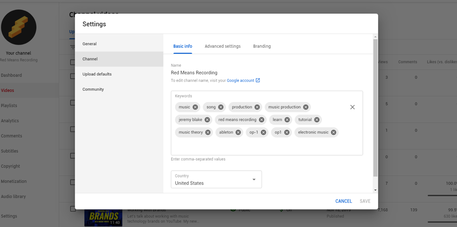Click the "electronic music" keyword text
This screenshot has width=457, height=227.
pyautogui.click(x=313, y=132)
